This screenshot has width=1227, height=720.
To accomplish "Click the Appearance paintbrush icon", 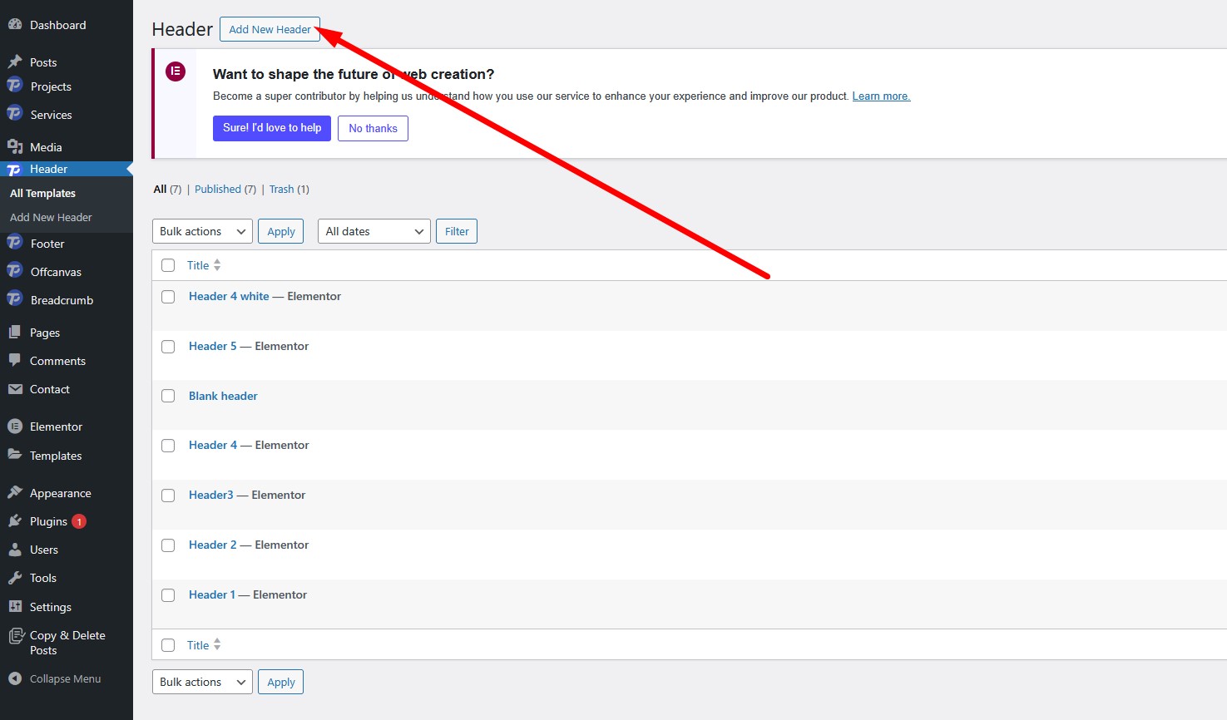I will point(14,493).
